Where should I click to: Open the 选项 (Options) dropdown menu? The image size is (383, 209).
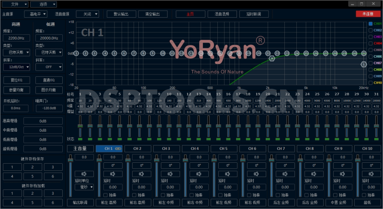[44, 4]
